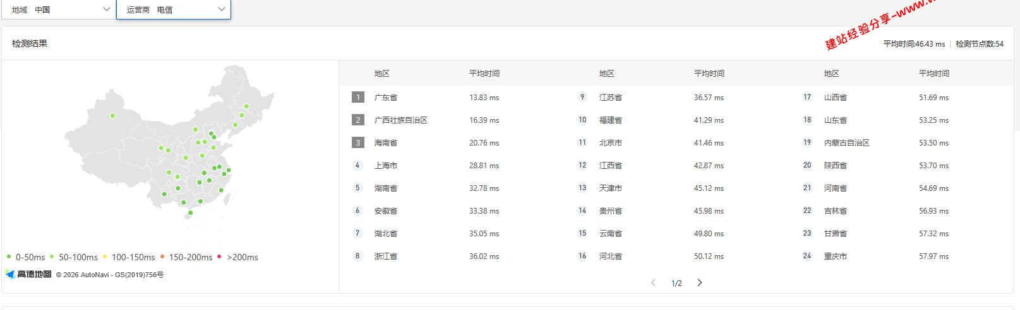The image size is (1020, 310).
Task: Click the 检测结果 heading
Action: (x=30, y=43)
